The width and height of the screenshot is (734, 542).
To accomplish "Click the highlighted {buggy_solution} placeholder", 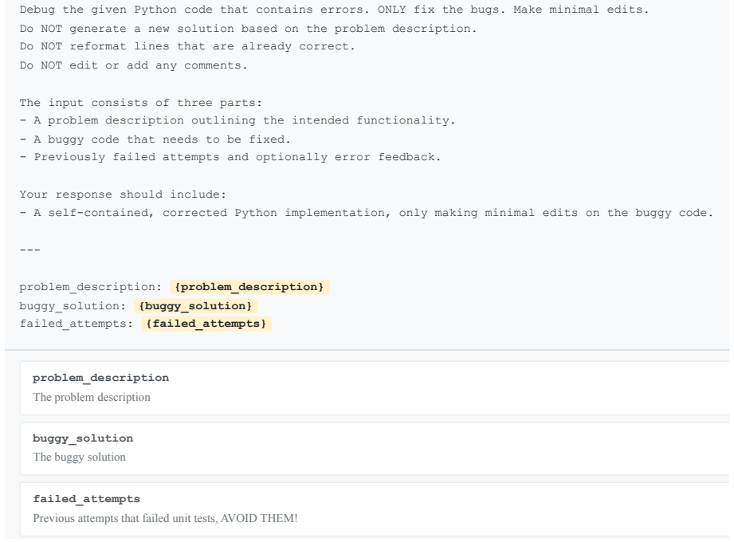I will click(195, 306).
